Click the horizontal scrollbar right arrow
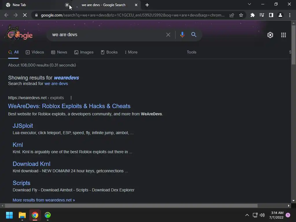Screen dimensions: 296x222 click(x=289, y=206)
